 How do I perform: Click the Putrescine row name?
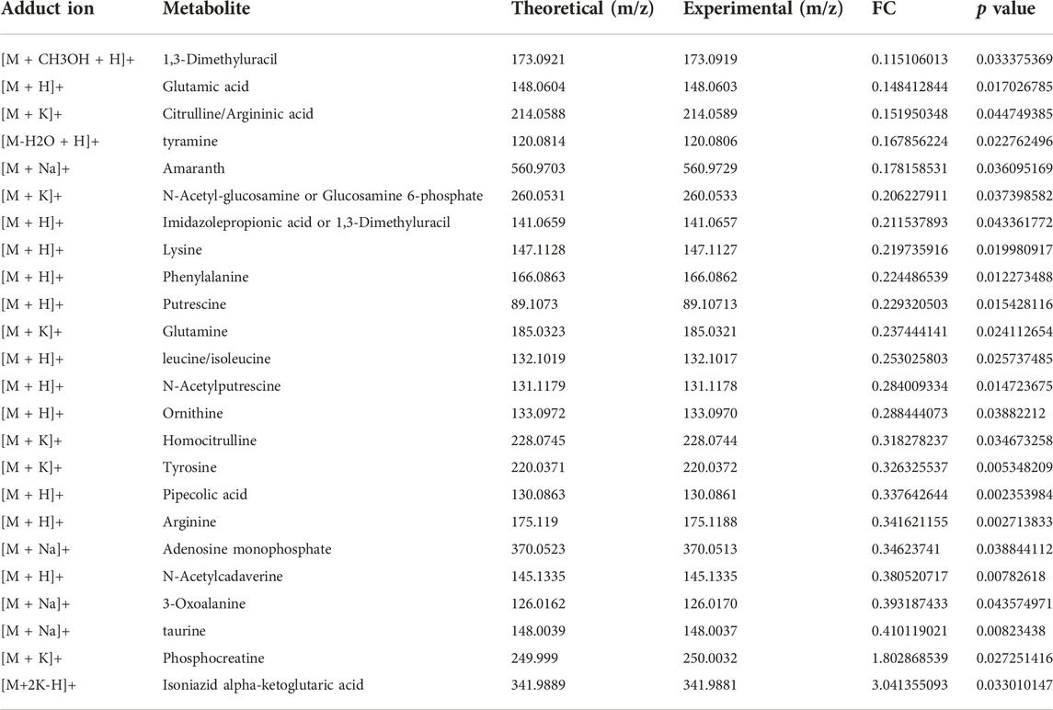pyautogui.click(x=194, y=304)
